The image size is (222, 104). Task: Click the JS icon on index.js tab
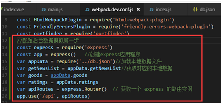[x=152, y=9]
